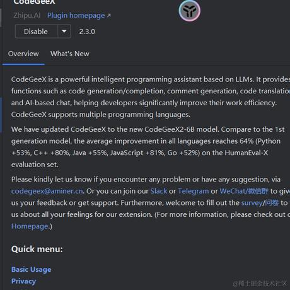The image size is (290, 290).
Task: Switch to the Overview tab
Action: [x=23, y=54]
